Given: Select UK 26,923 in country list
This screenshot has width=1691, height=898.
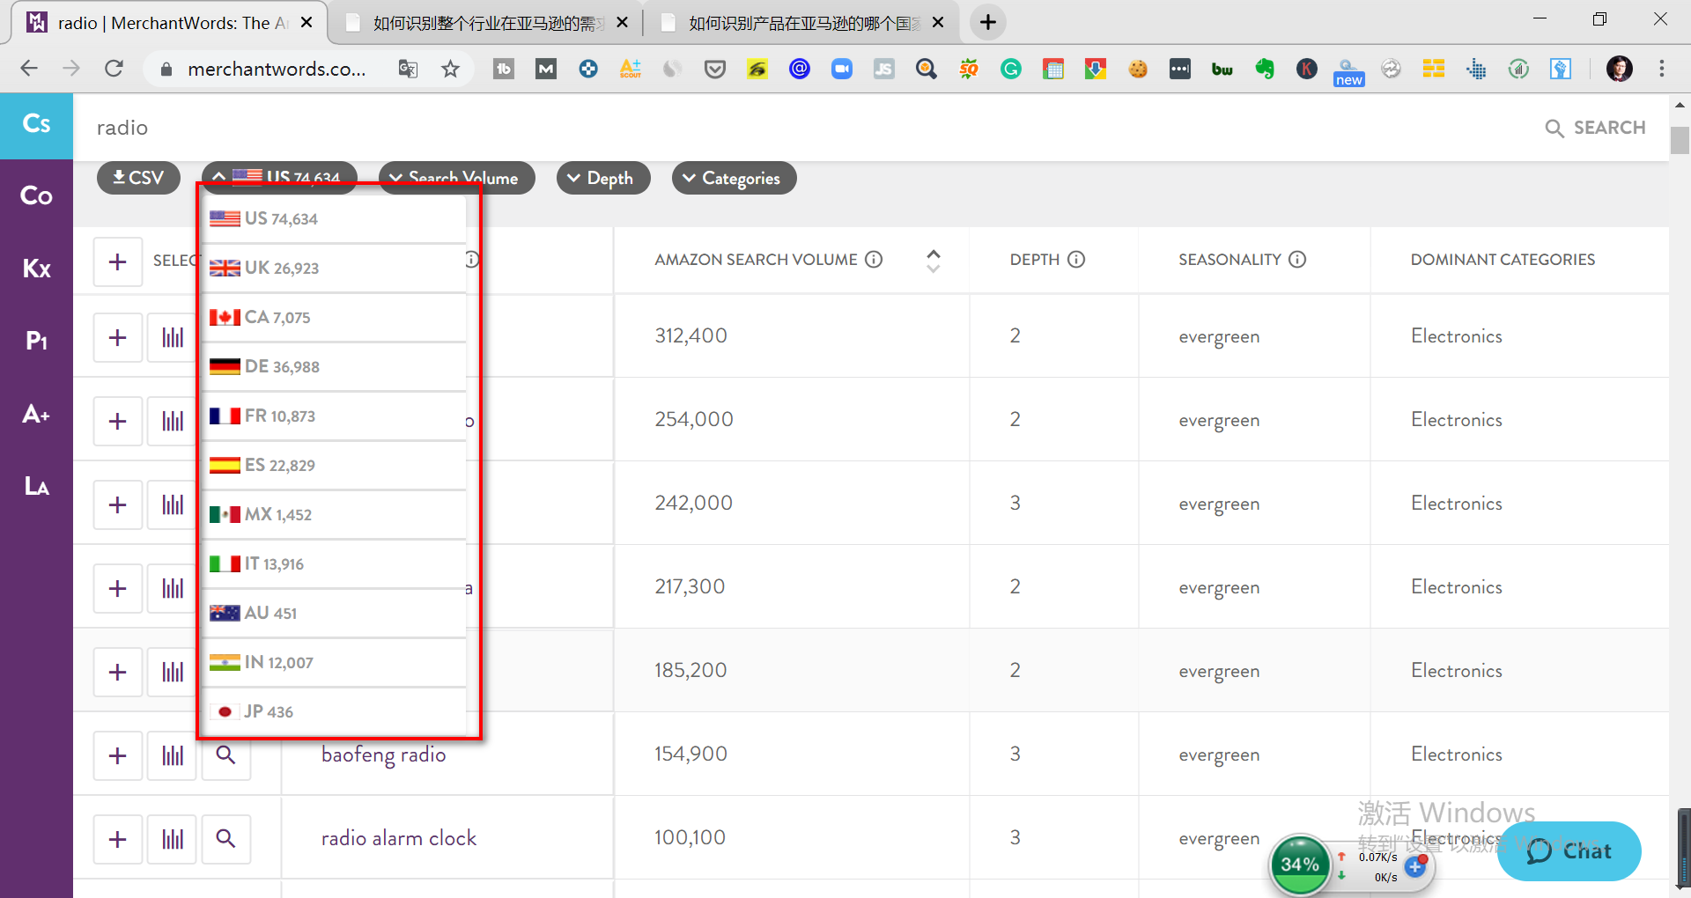Looking at the screenshot, I should tap(335, 268).
